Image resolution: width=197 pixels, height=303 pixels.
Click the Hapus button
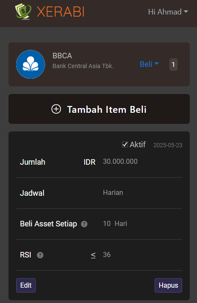[x=168, y=285]
